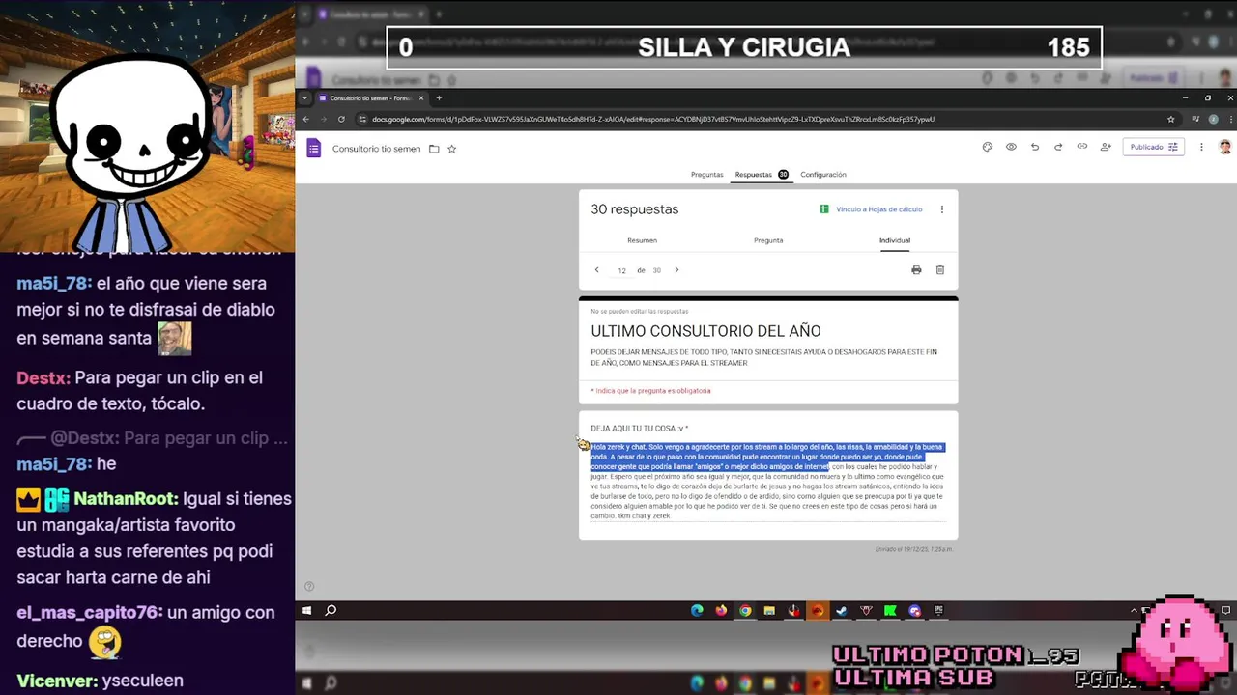The width and height of the screenshot is (1237, 695).
Task: Reload the Google Forms page
Action: 341,119
